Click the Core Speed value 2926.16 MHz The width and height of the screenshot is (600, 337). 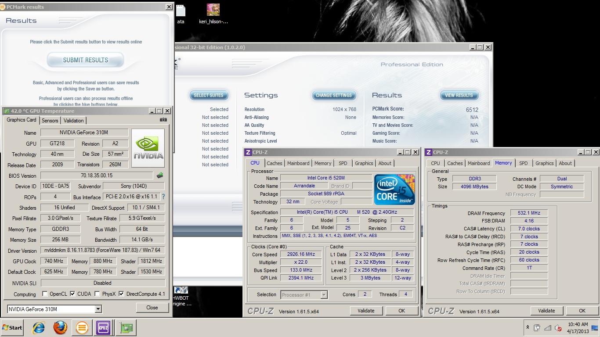[301, 254]
